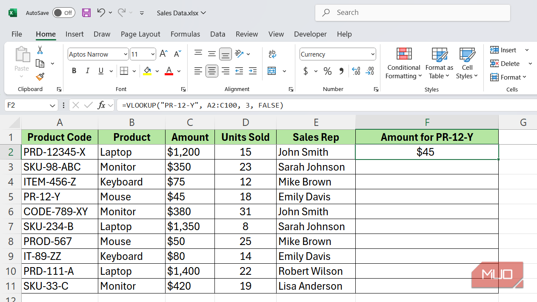Select Center alignment icon
Image resolution: width=537 pixels, height=302 pixels.
[x=212, y=71]
